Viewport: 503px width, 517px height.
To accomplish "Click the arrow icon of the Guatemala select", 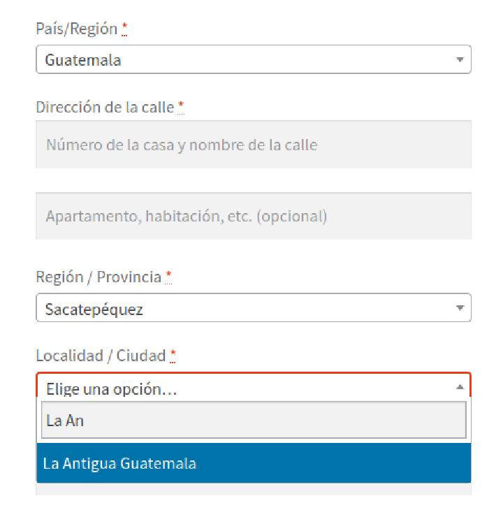I will click(460, 59).
